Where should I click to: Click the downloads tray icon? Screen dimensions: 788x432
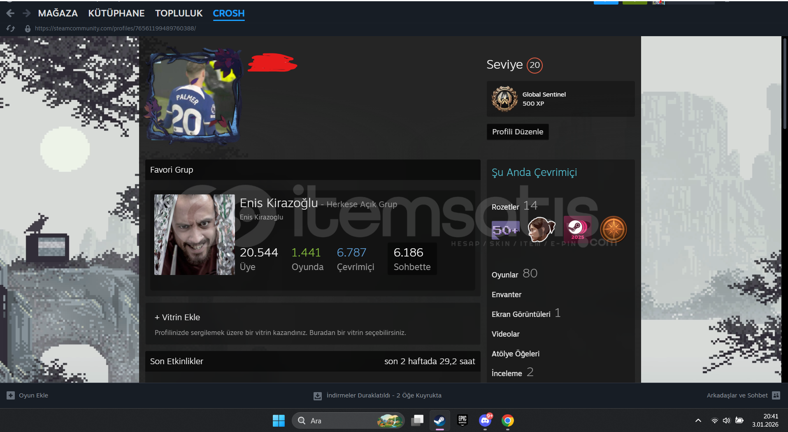pyautogui.click(x=318, y=396)
